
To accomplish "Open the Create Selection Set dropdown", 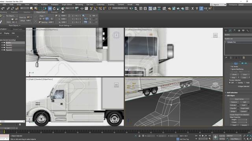I will pos(120,8).
